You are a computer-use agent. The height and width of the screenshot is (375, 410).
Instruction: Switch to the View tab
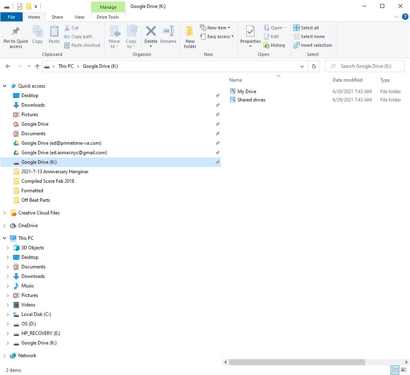(x=79, y=17)
